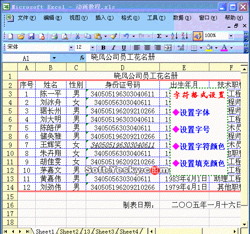The width and height of the screenshot is (250, 234).
Task: Toggle the Drawing toolbar icon
Action: click(198, 36)
